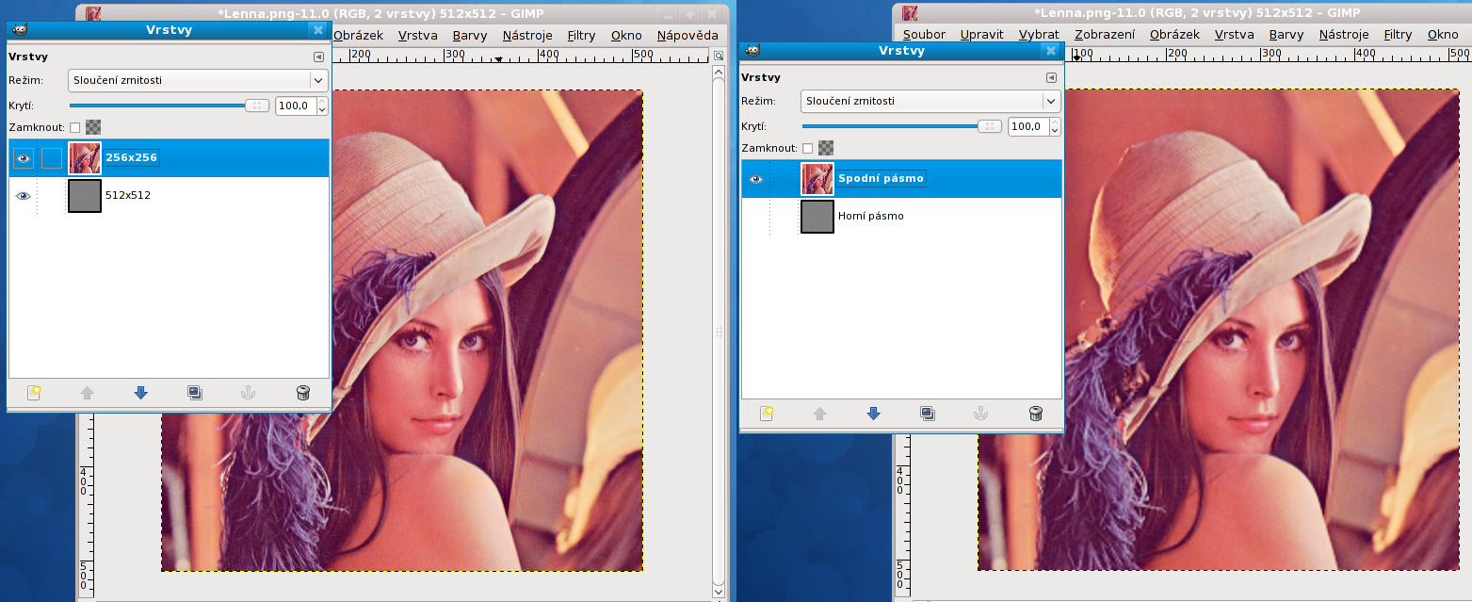Image resolution: width=1472 pixels, height=602 pixels.
Task: Anchor layer icon in right Vrstvy dialog
Action: [981, 413]
